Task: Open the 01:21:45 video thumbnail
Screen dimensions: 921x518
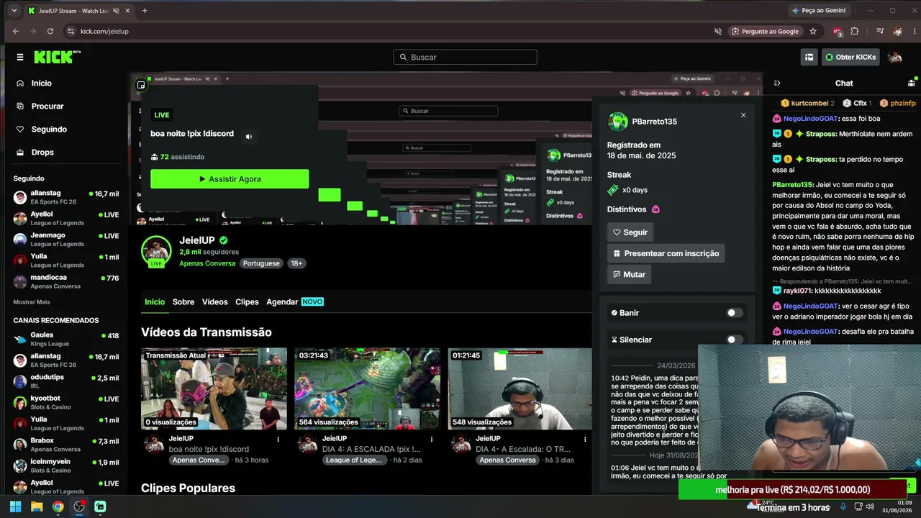Action: (520, 388)
